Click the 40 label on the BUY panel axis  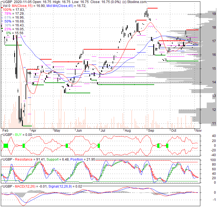pos(214,136)
